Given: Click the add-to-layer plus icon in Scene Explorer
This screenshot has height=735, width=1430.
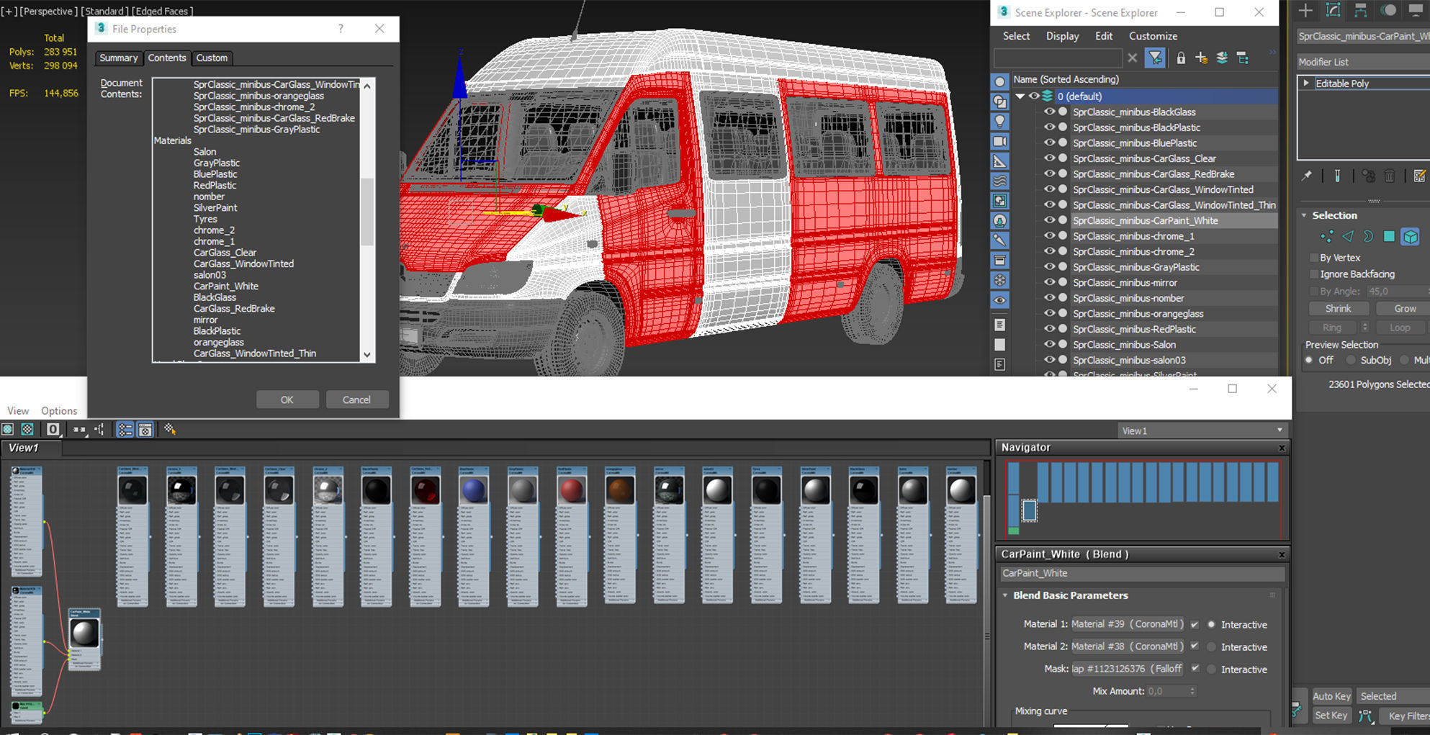Looking at the screenshot, I should click(x=1201, y=58).
